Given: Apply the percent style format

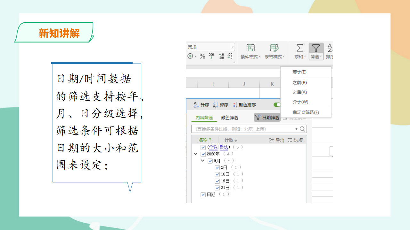Looking at the screenshot, I should coord(202,56).
